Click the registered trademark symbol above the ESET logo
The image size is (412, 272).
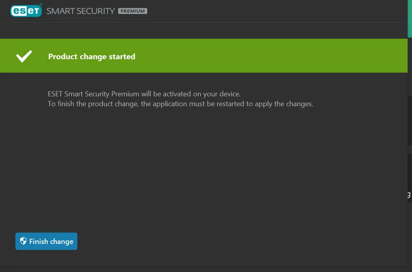(x=41, y=4)
